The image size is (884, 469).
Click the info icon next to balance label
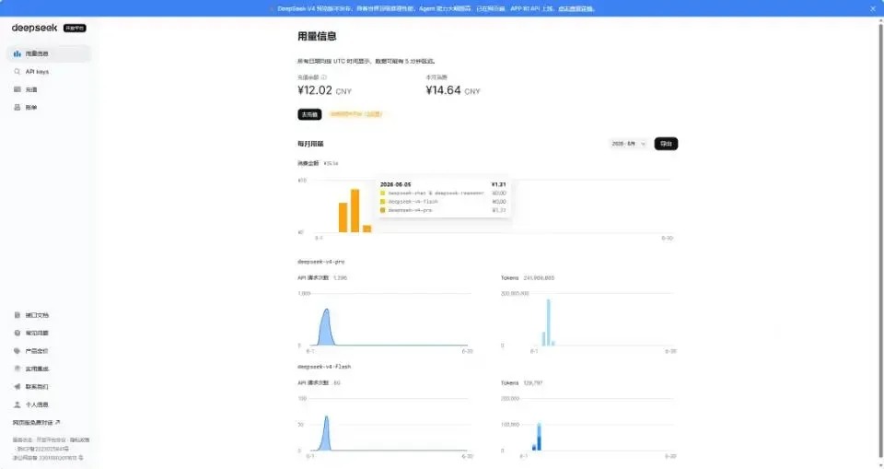[x=323, y=77]
